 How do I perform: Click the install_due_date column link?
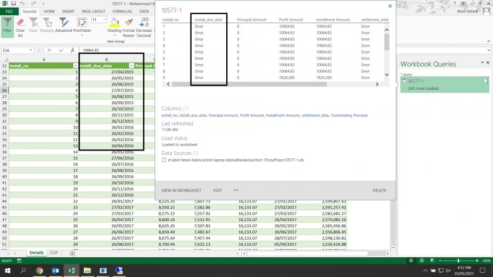193,116
